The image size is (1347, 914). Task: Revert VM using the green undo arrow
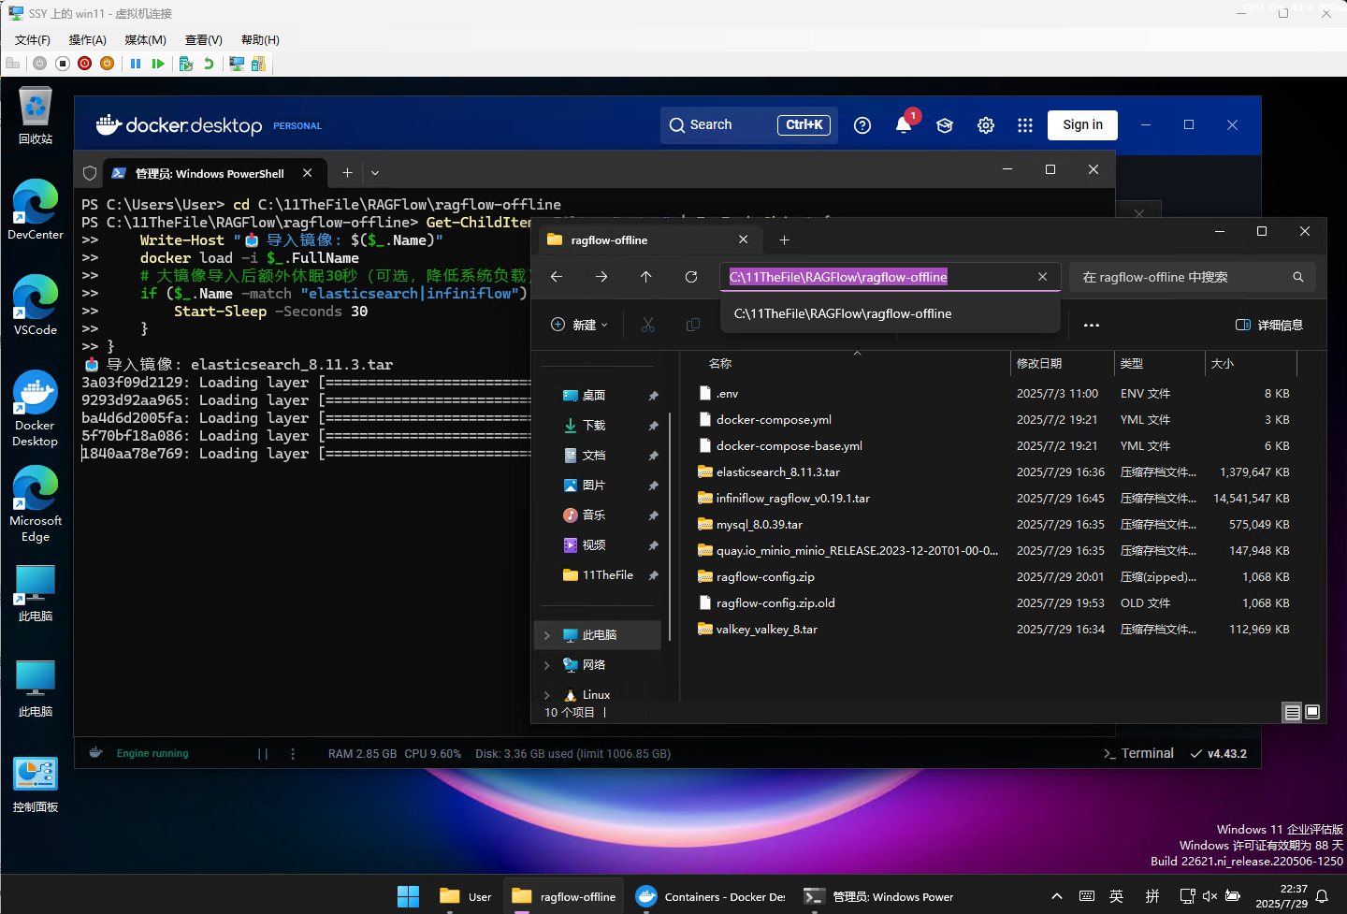click(209, 64)
